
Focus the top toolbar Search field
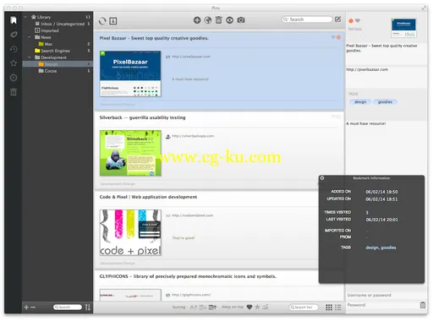[307, 19]
